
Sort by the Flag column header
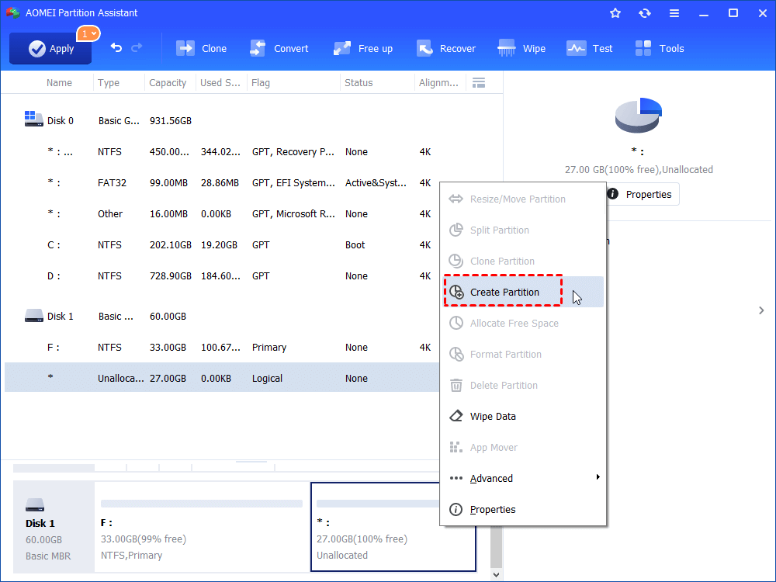(x=260, y=83)
